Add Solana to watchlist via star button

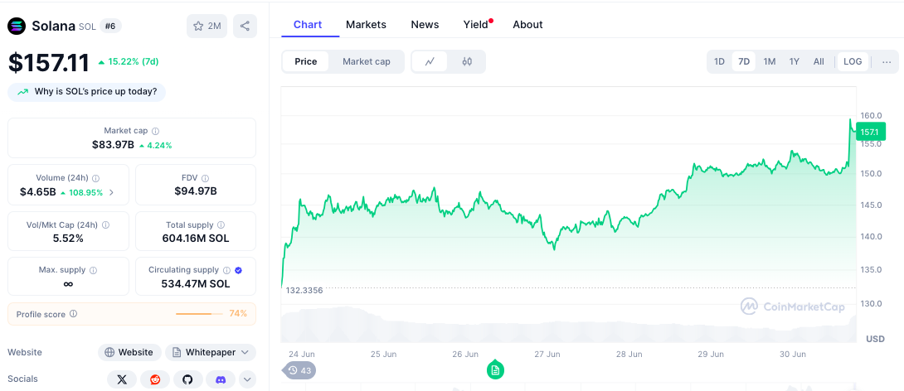tap(207, 26)
